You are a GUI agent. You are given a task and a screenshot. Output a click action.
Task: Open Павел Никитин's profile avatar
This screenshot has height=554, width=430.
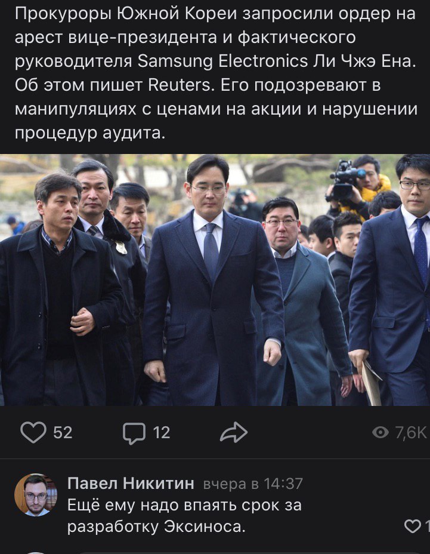tap(36, 495)
